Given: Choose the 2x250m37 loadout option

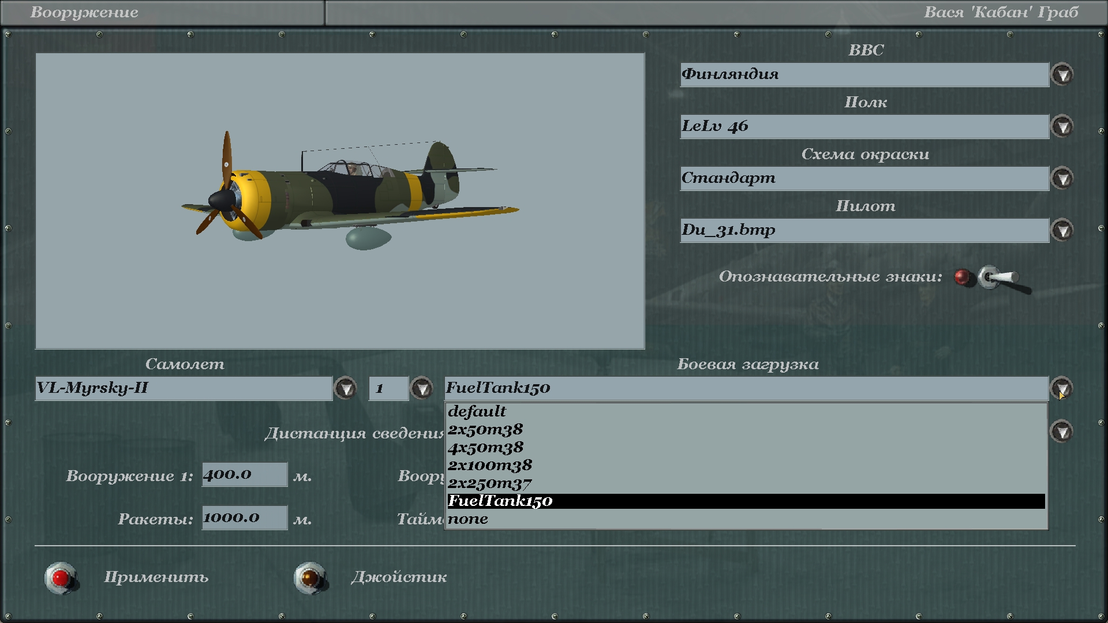Looking at the screenshot, I should (489, 483).
